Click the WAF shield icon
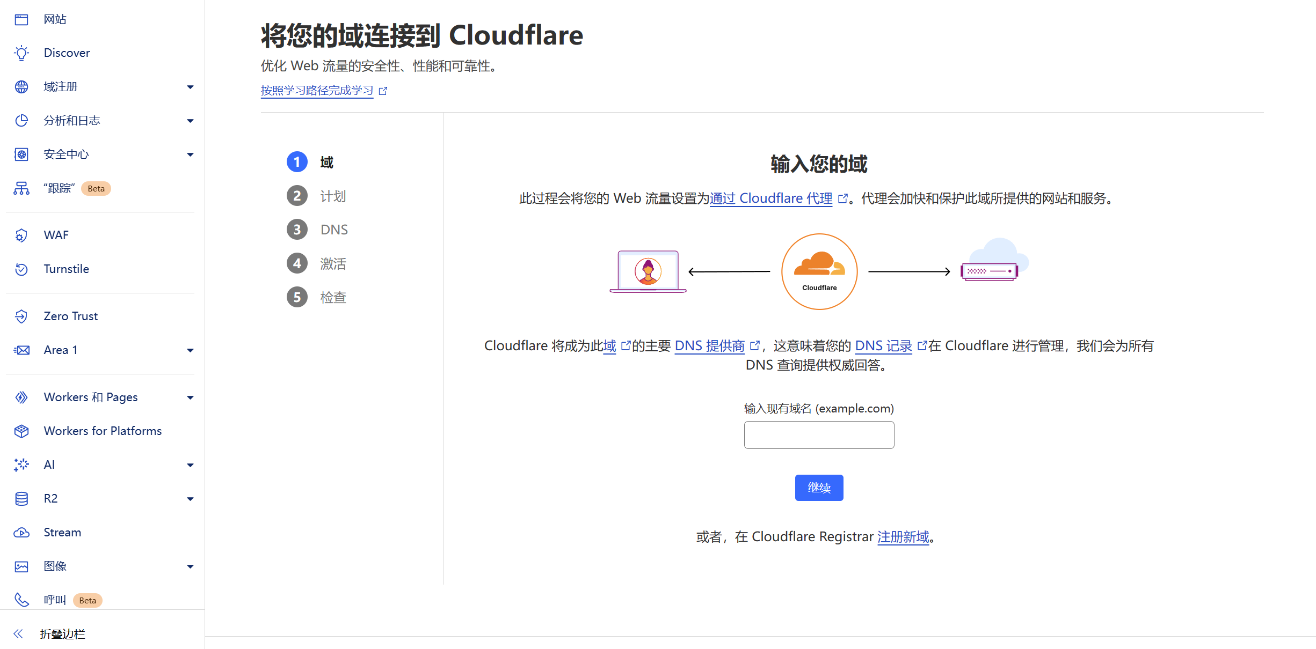 pyautogui.click(x=21, y=235)
